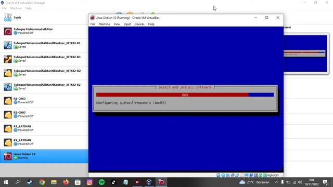The image size is (333, 187).
Task: Open the hard disk activity indicator in VM status bar
Action: click(x=218, y=176)
